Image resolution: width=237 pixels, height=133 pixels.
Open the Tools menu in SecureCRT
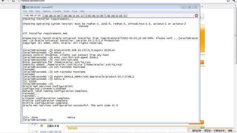74,11
